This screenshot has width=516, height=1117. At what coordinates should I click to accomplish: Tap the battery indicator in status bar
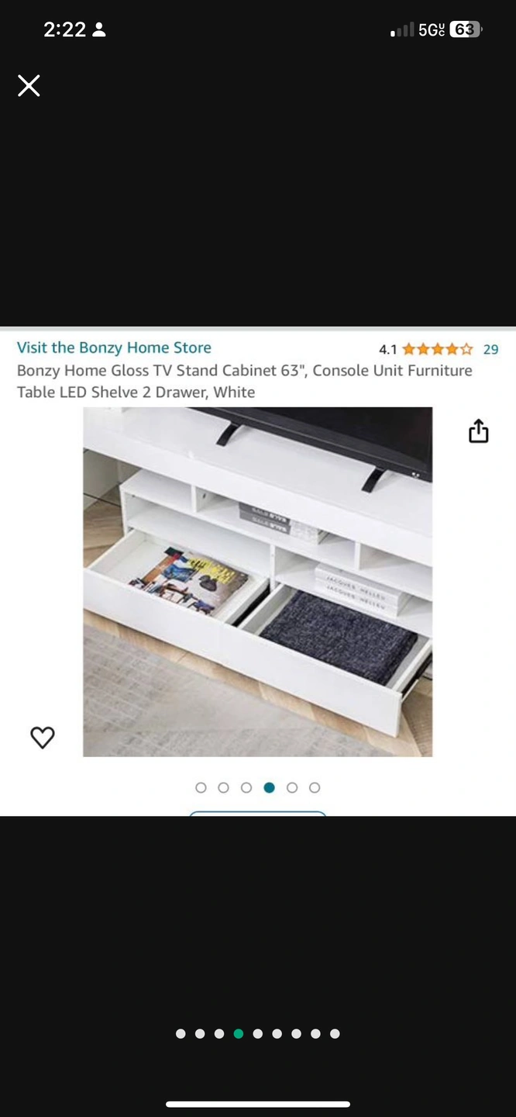pyautogui.click(x=466, y=29)
